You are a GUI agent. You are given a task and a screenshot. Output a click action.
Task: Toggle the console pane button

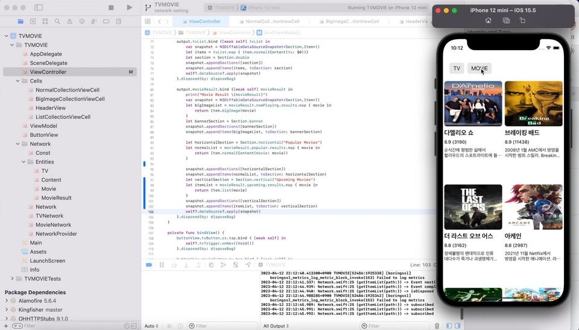[x=458, y=326]
